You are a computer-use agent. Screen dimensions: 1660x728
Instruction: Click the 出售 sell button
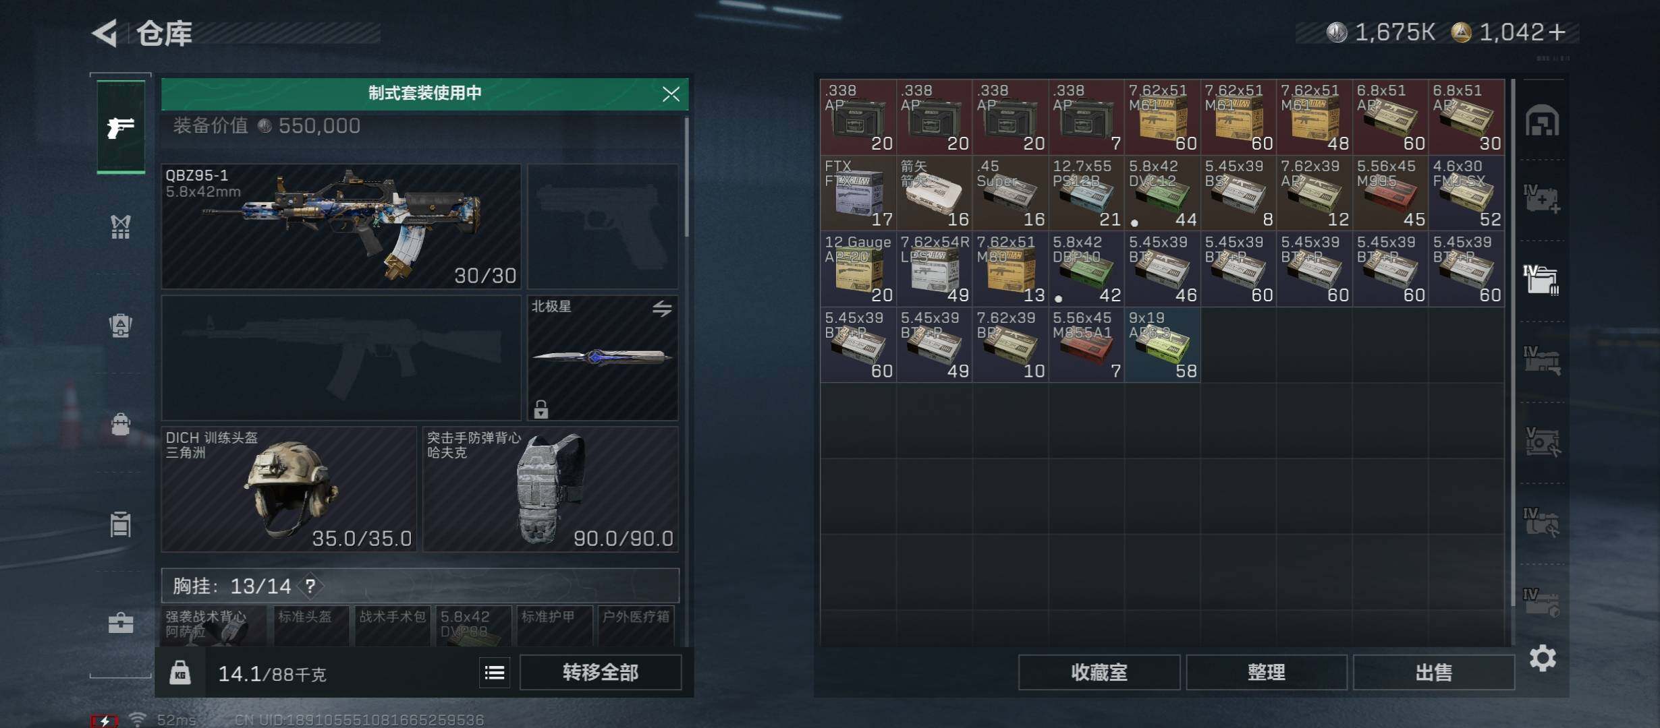(x=1434, y=673)
